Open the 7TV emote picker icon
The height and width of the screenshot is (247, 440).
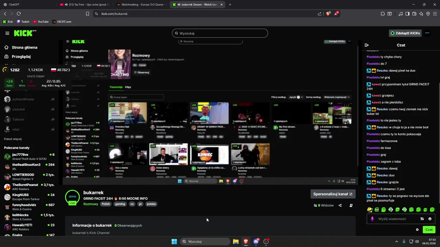(x=422, y=219)
